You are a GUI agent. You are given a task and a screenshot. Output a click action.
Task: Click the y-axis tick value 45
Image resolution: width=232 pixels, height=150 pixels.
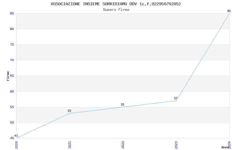pyautogui.click(x=12, y=138)
